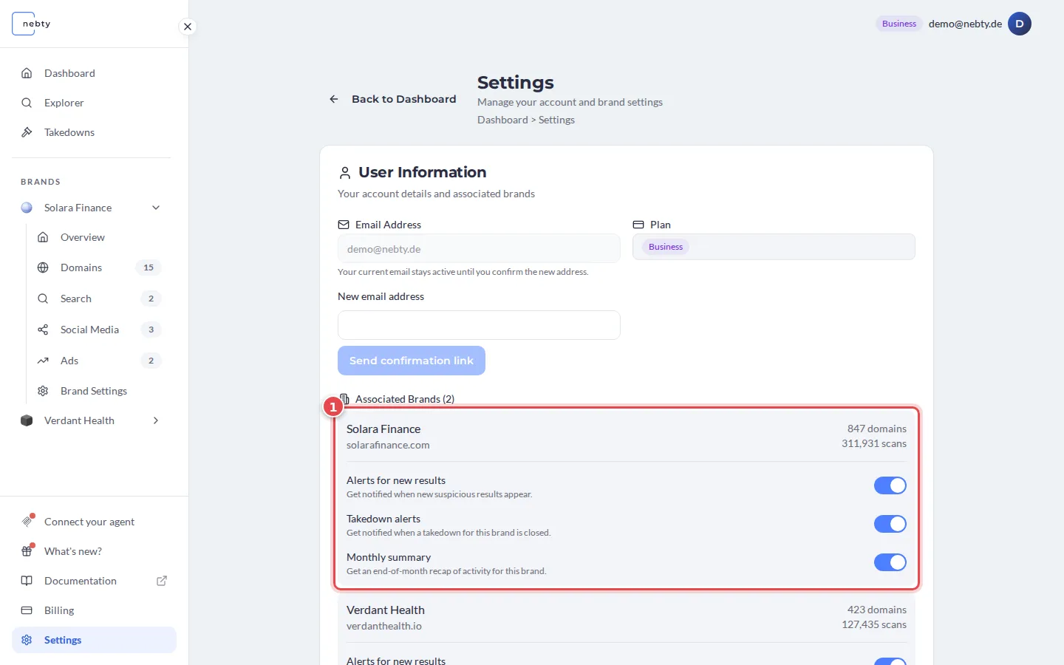The image size is (1064, 665).
Task: Click the Documentation book icon
Action: pyautogui.click(x=27, y=581)
